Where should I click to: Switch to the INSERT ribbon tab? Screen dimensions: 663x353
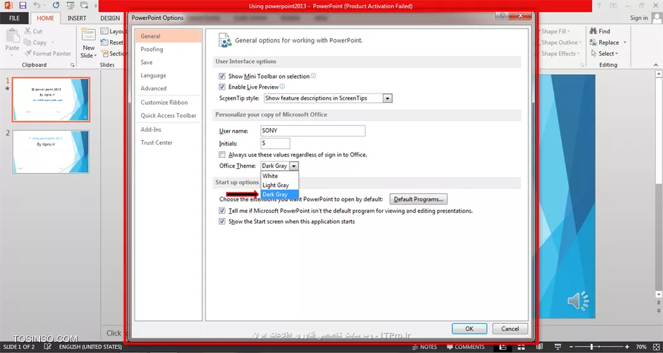(76, 18)
